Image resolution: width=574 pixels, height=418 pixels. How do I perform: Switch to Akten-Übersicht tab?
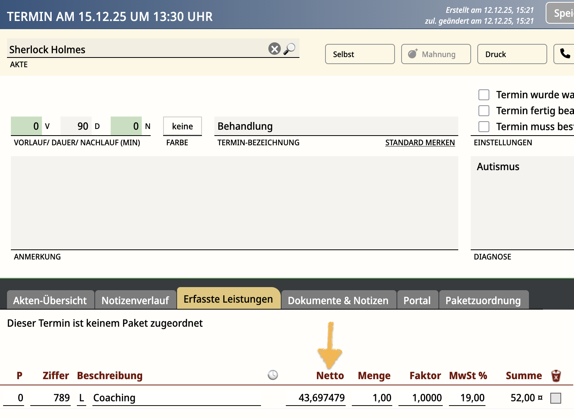point(50,300)
